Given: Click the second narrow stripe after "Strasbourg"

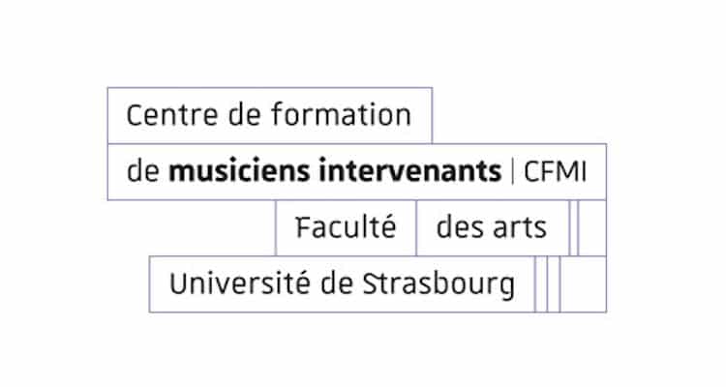Looking at the screenshot, I should pos(554,284).
